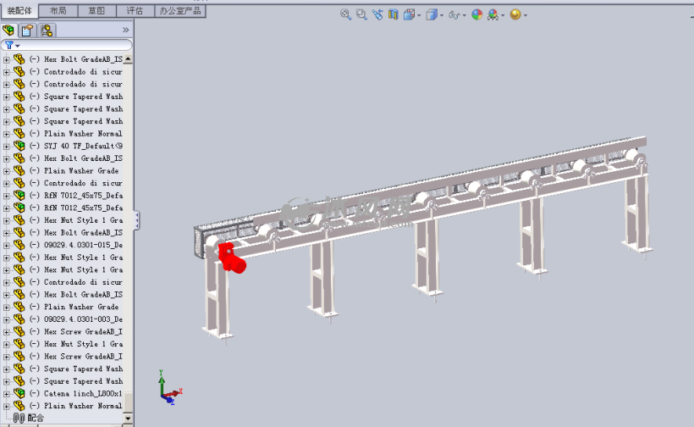Viewport: 694px width, 427px height.
Task: Expand the 09029.4.0301-015 tree node
Action: coord(6,246)
